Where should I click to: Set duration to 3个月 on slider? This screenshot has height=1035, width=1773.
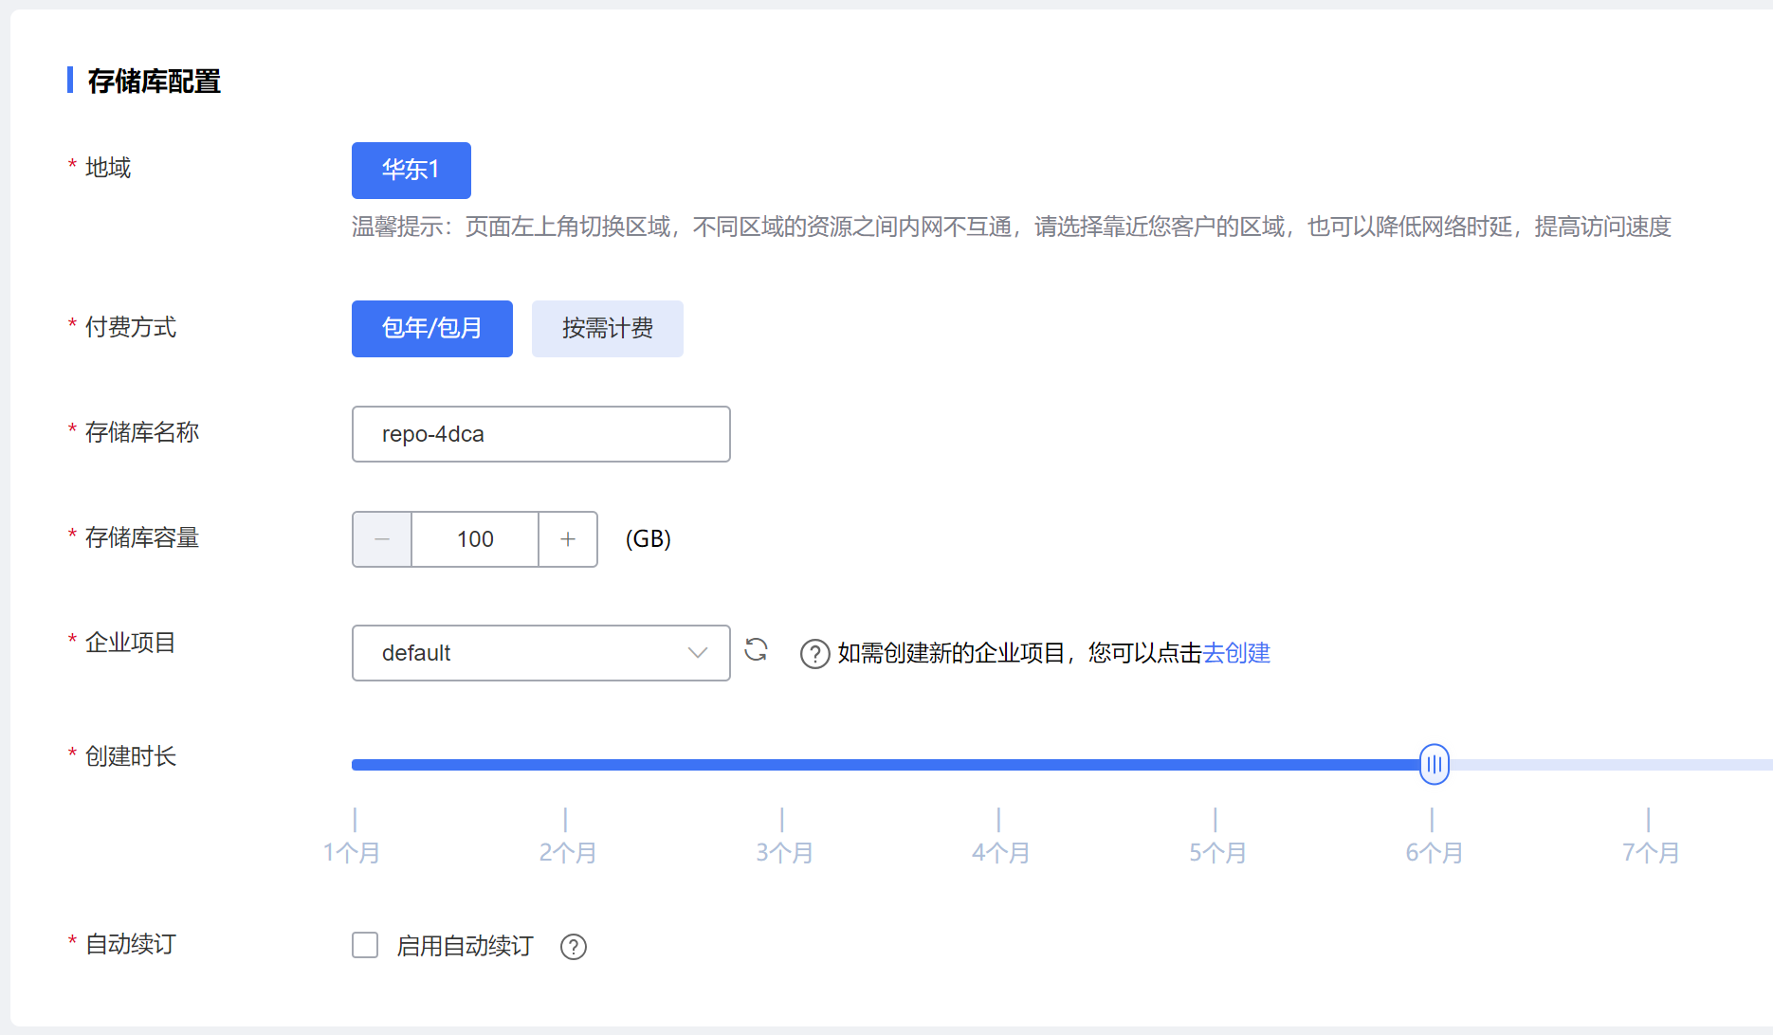784,852
